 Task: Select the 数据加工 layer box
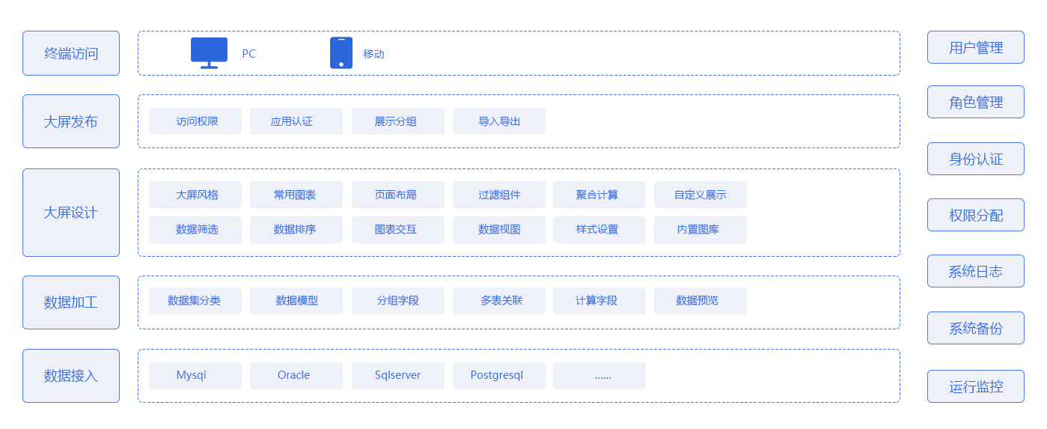tap(71, 302)
